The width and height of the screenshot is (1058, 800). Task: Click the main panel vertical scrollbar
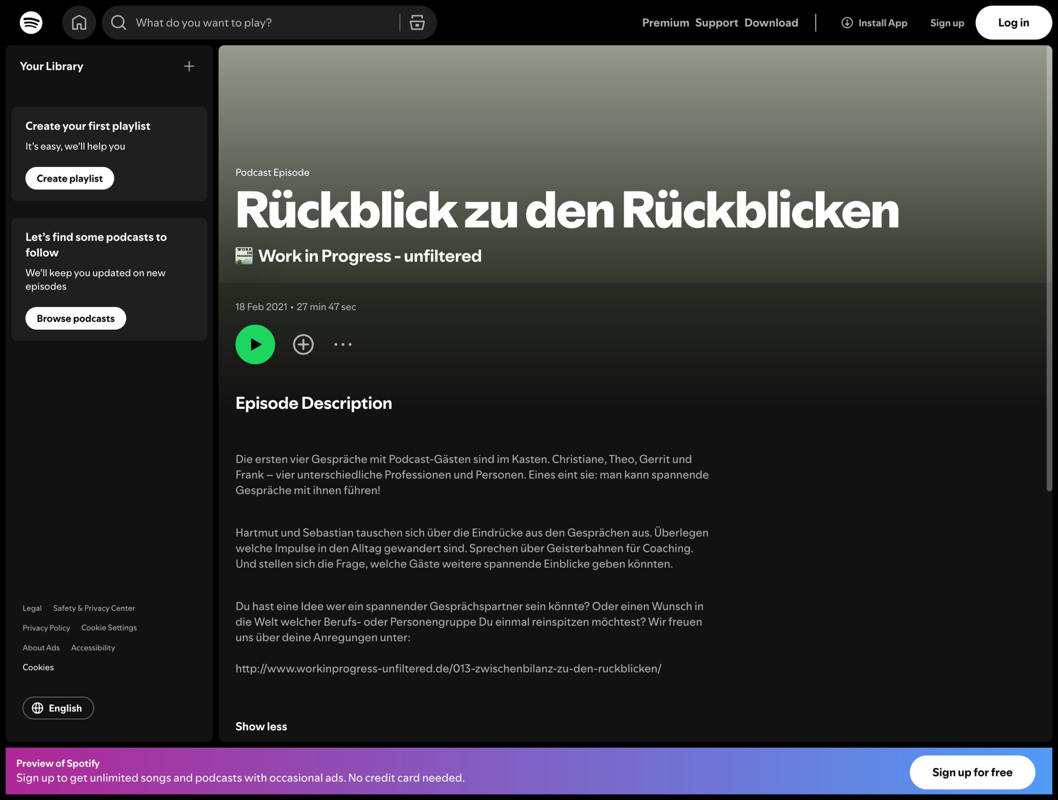pos(1049,268)
